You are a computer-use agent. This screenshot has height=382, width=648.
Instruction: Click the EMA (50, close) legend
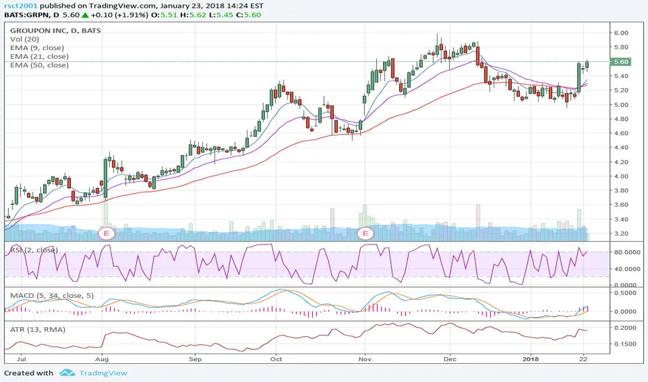pyautogui.click(x=39, y=65)
